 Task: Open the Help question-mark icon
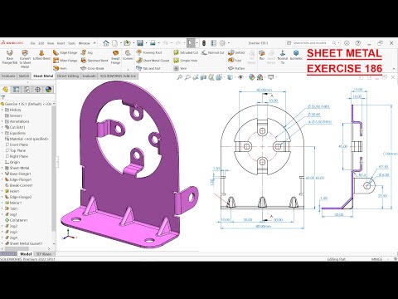tap(358, 43)
